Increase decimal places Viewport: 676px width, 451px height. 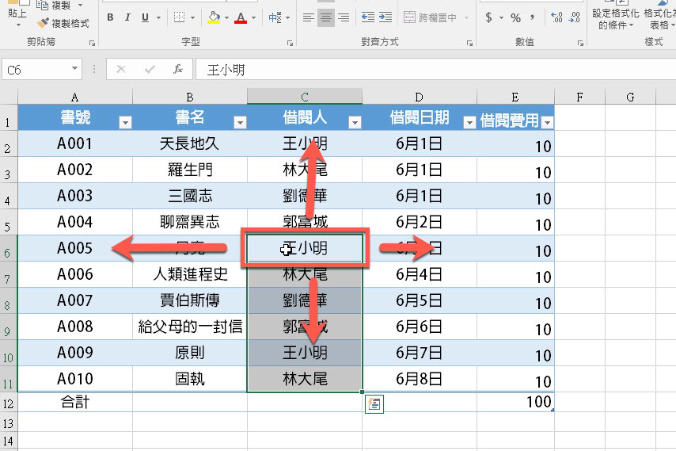[x=556, y=17]
